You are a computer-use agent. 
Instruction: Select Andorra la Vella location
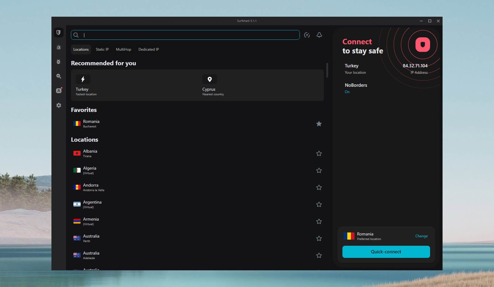pos(197,187)
